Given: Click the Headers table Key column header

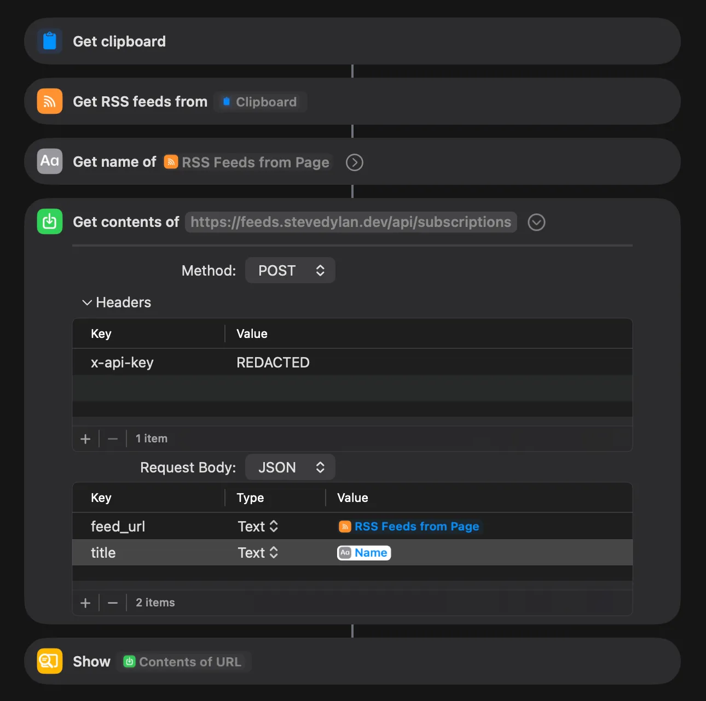Looking at the screenshot, I should click(x=101, y=334).
